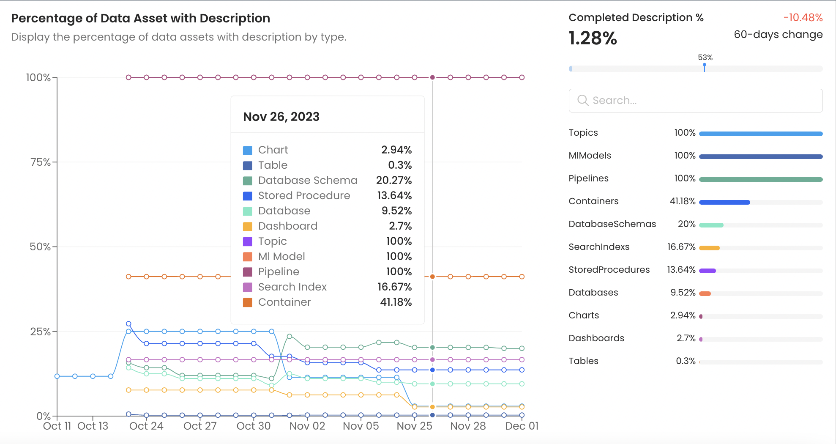Click inside the Search input field
This screenshot has width=836, height=444.
[x=695, y=100]
